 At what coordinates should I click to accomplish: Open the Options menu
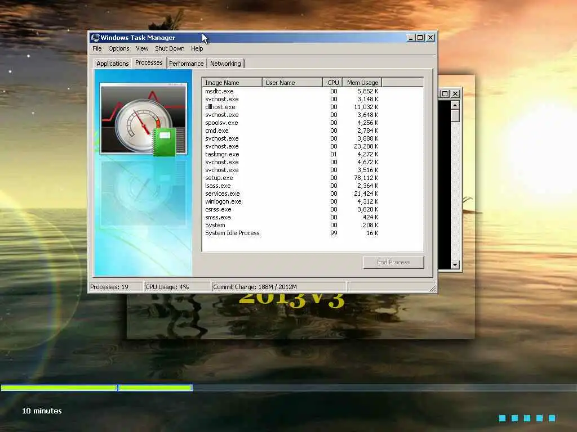coord(118,48)
